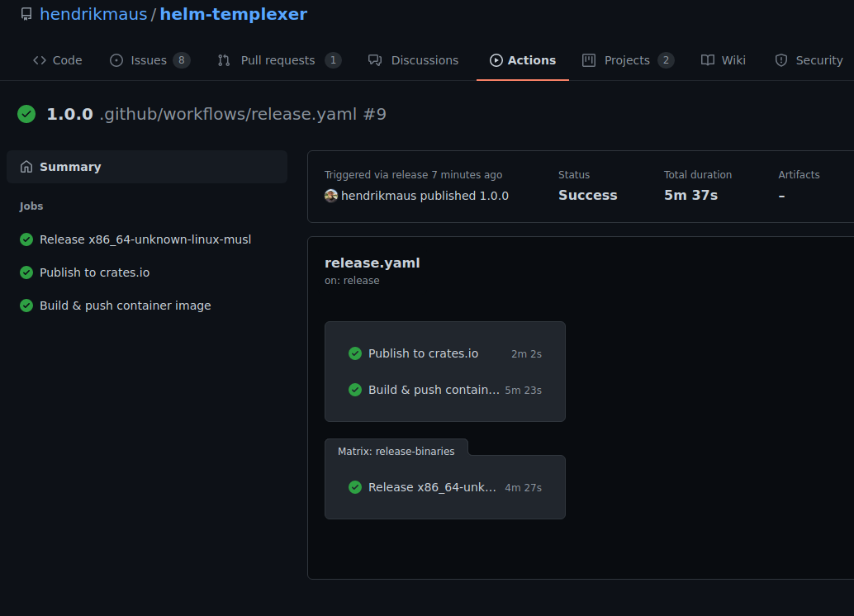This screenshot has width=854, height=616.
Task: Click success icon beside sidebar Release x86_64 job
Action: coord(26,239)
